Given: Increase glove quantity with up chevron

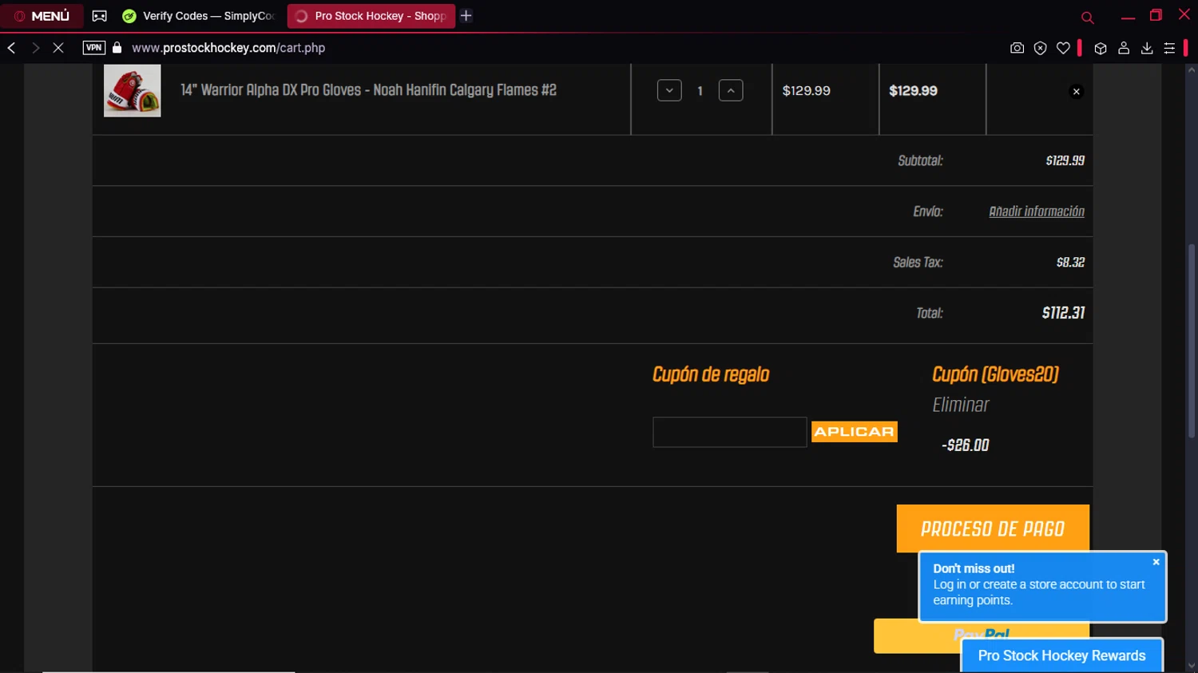Looking at the screenshot, I should point(731,90).
